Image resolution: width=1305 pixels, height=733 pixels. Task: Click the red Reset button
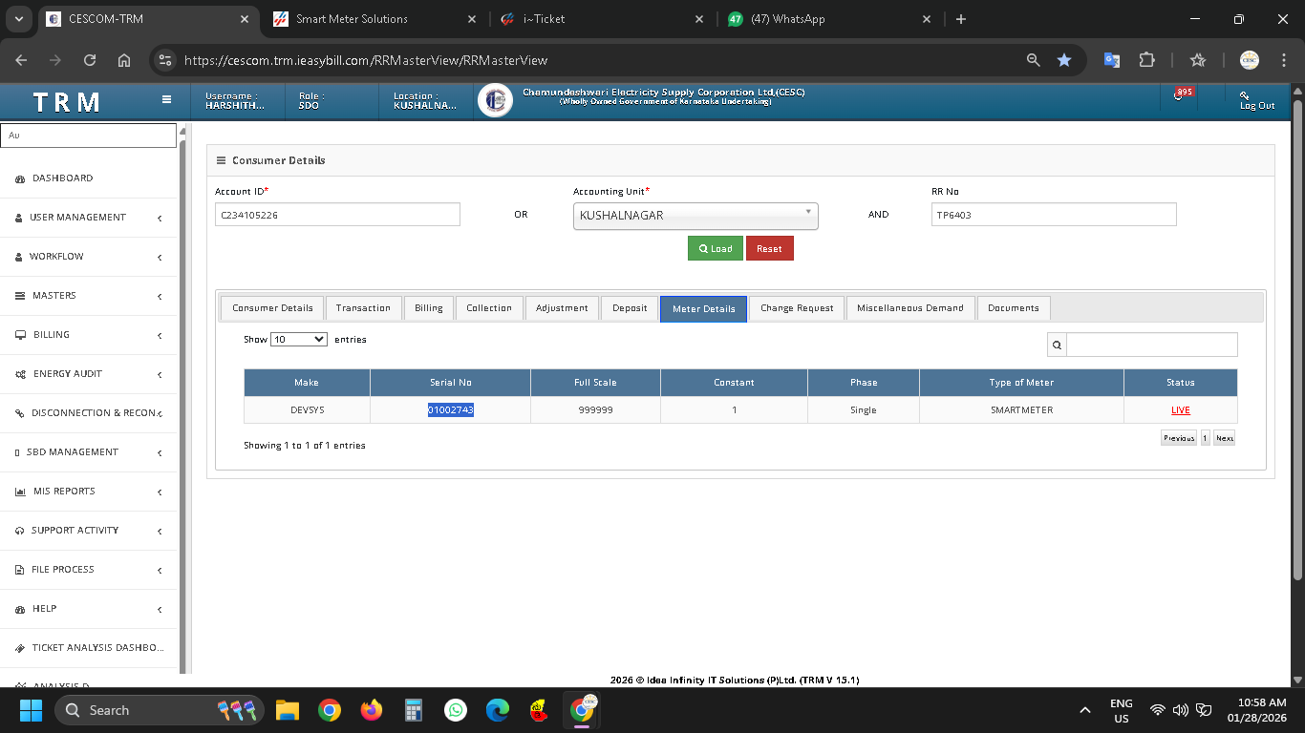(769, 248)
